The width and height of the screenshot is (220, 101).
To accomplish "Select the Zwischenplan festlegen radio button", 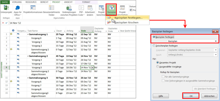I will (154, 45).
